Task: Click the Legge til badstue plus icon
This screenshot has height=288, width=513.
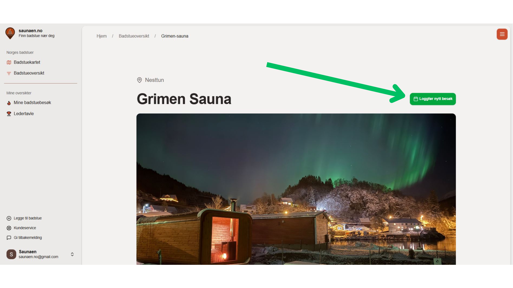Action: [x=9, y=218]
